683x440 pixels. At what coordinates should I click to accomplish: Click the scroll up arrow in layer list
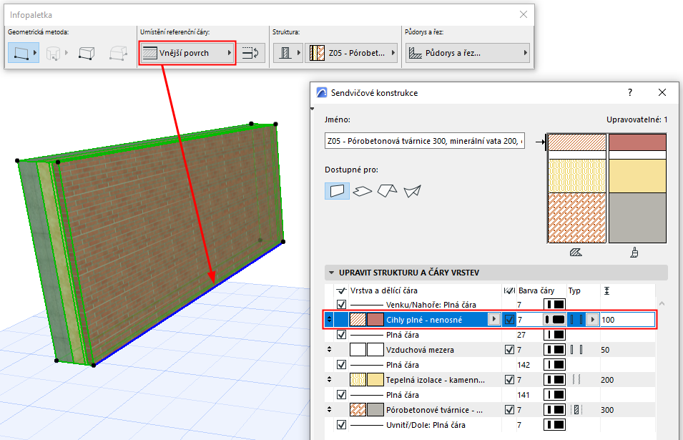(x=662, y=303)
